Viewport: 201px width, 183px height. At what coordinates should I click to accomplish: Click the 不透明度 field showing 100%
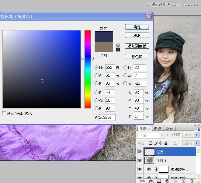click(188, 135)
